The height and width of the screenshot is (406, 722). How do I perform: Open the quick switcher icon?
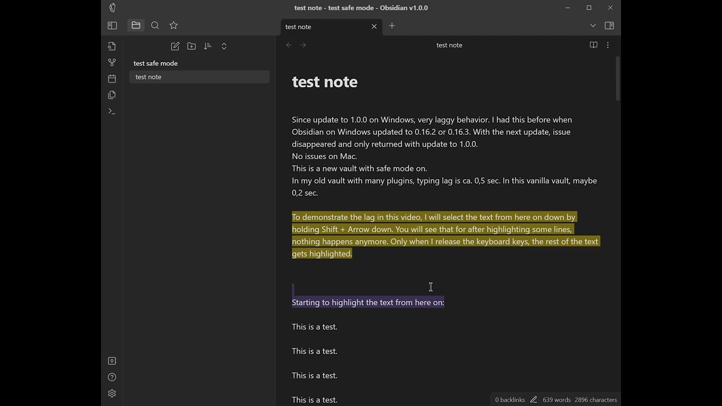[112, 46]
